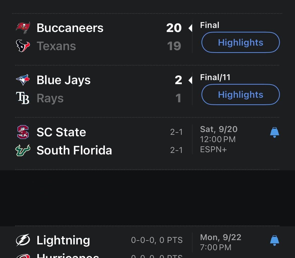Watch Buccaneers vs Texans Highlights
Image resolution: width=295 pixels, height=258 pixels.
tap(241, 42)
